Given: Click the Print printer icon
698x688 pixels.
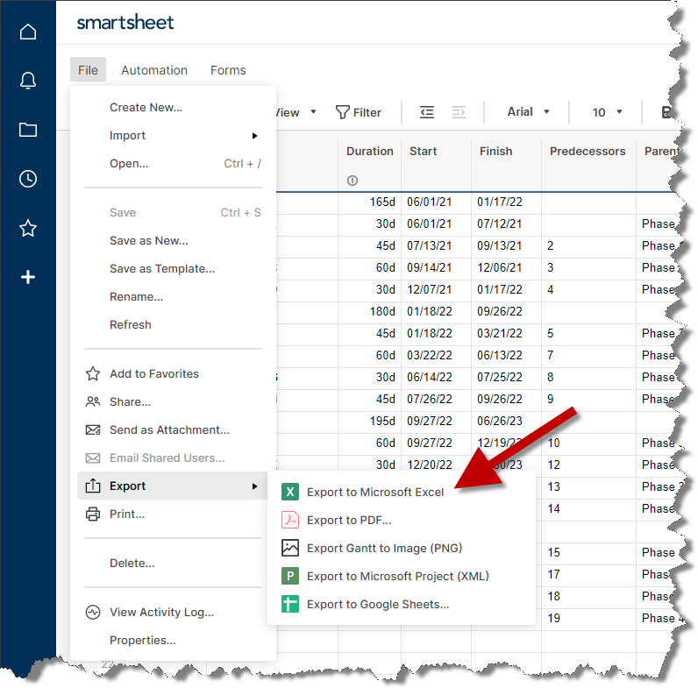Looking at the screenshot, I should tap(93, 514).
